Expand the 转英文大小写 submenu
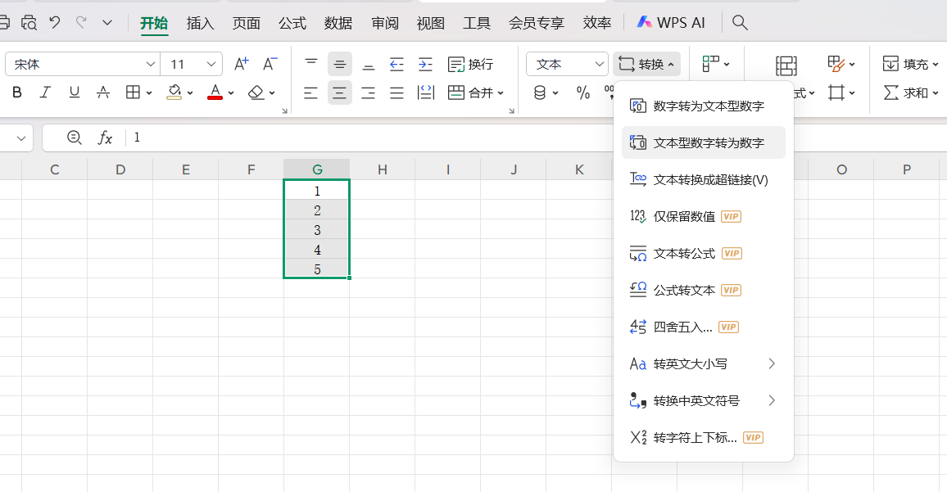The width and height of the screenshot is (947, 492). click(700, 363)
